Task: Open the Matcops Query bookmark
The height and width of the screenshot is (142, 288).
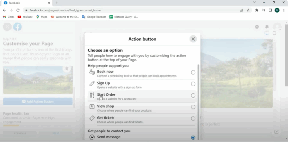Action: [x=123, y=17]
